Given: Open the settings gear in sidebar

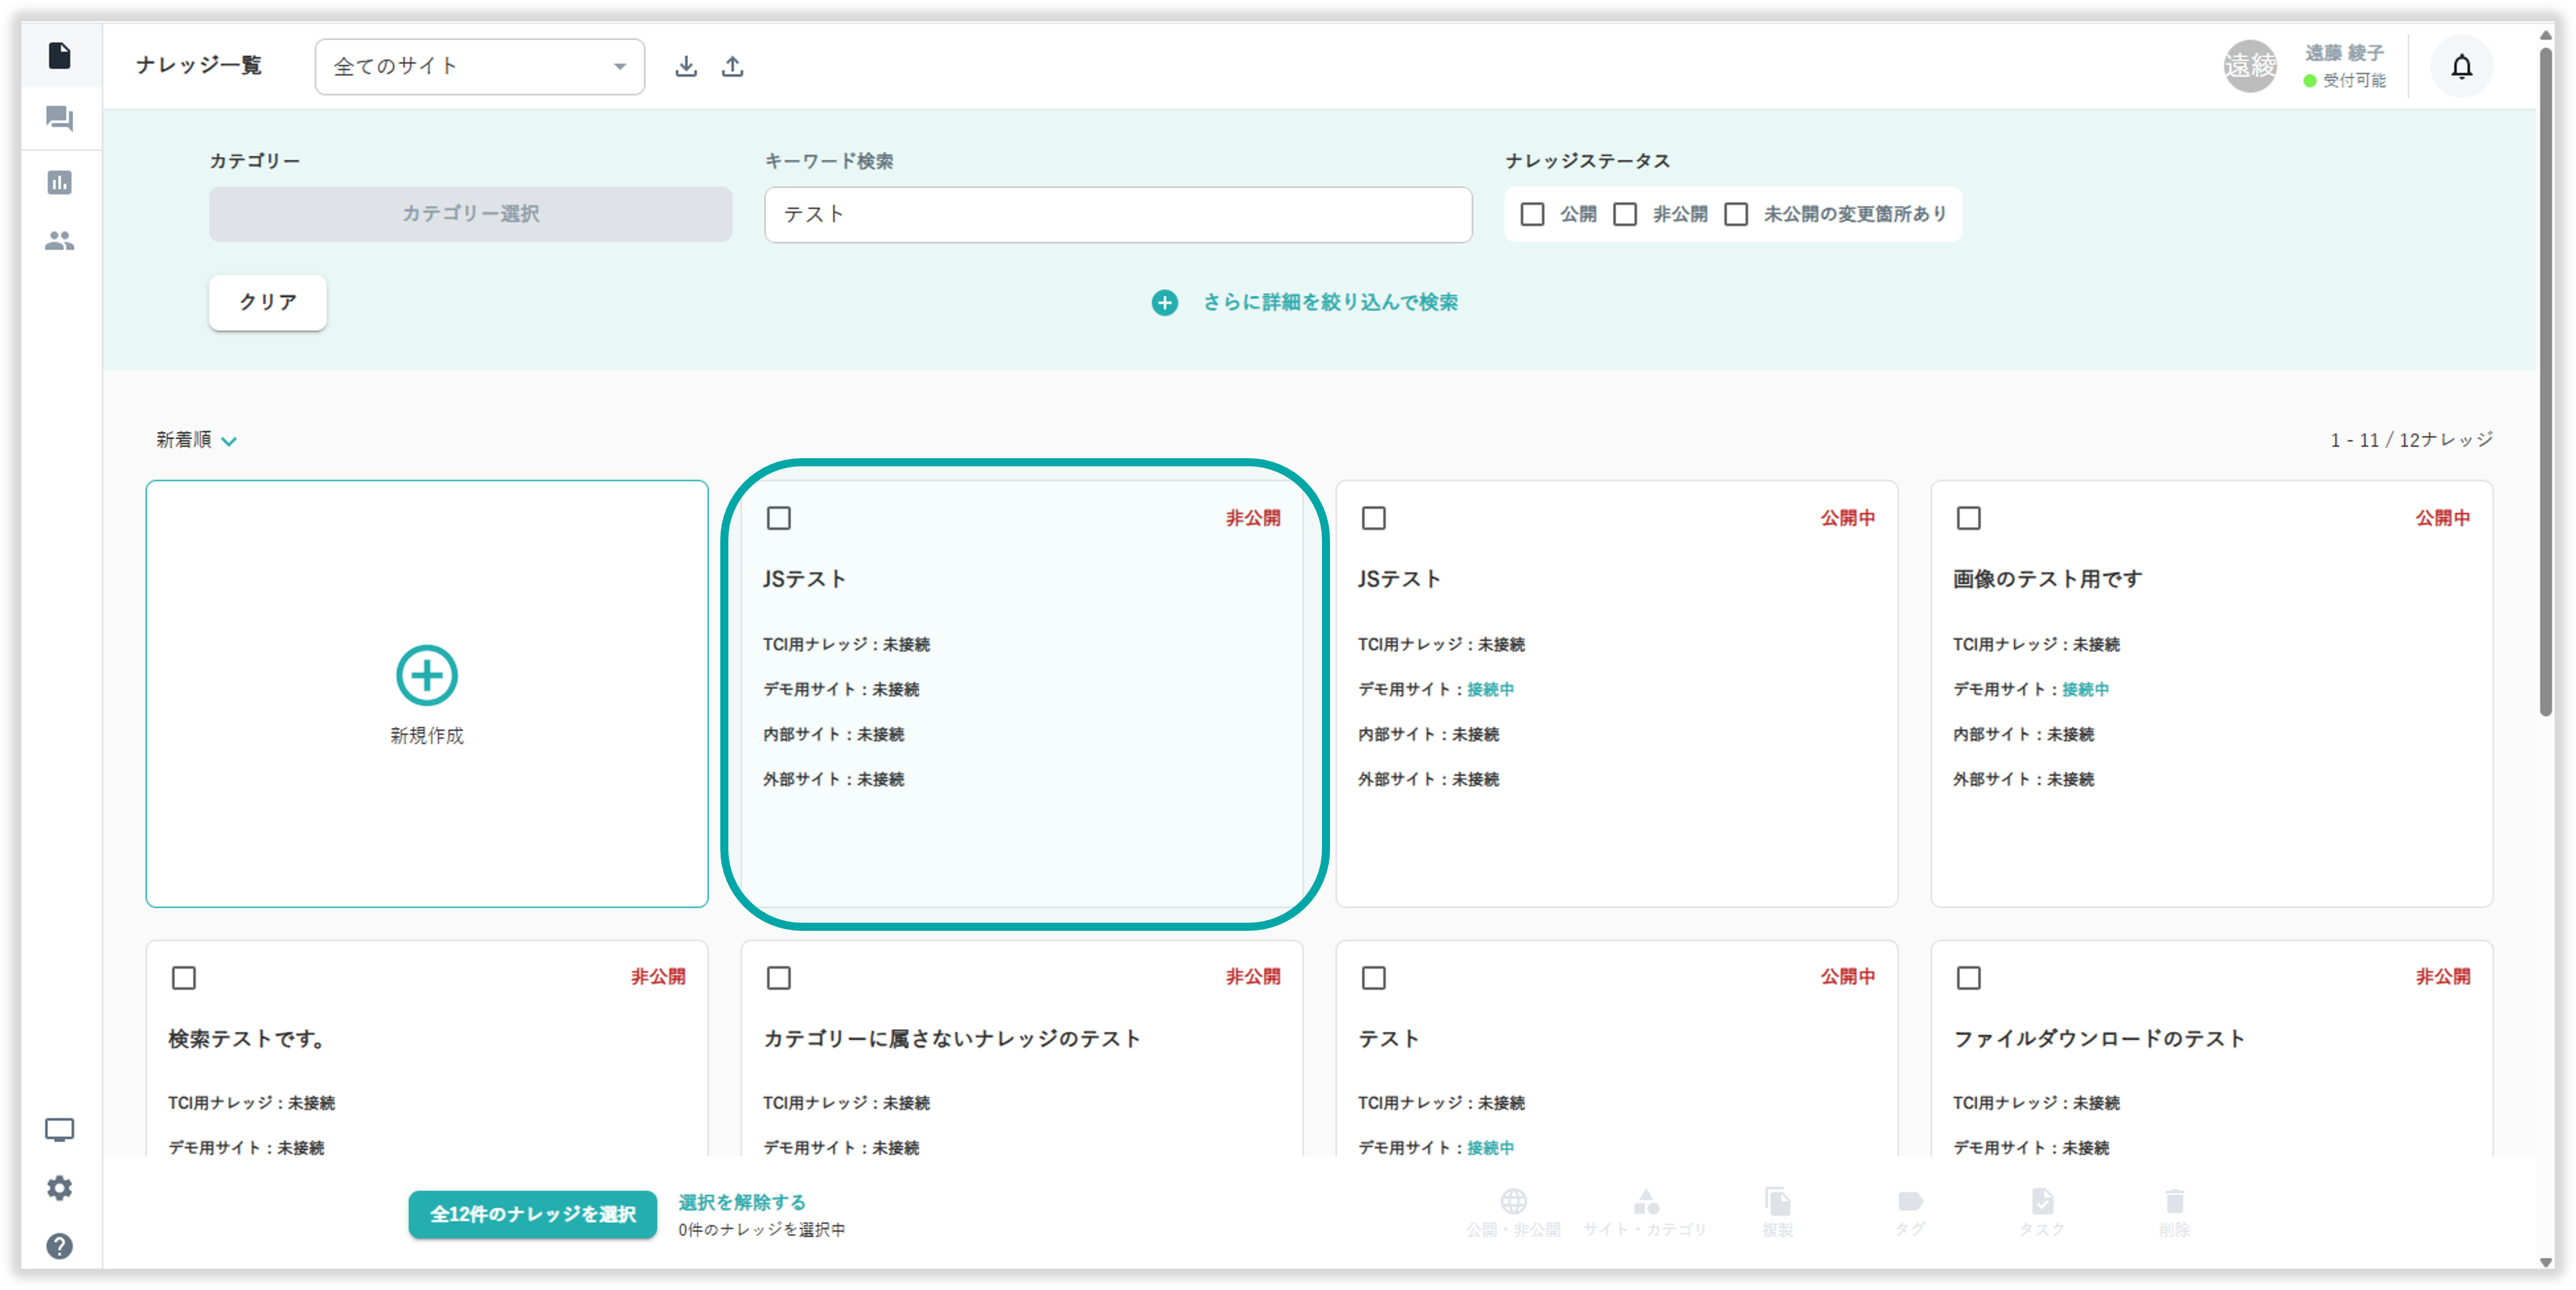Looking at the screenshot, I should (x=60, y=1188).
